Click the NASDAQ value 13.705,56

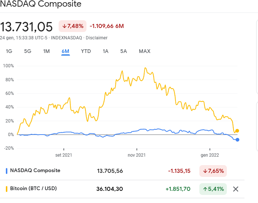pyautogui.click(x=110, y=171)
